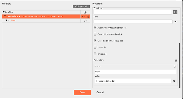
Task: Disable Automatically focus first element
Action: (x=95, y=28)
